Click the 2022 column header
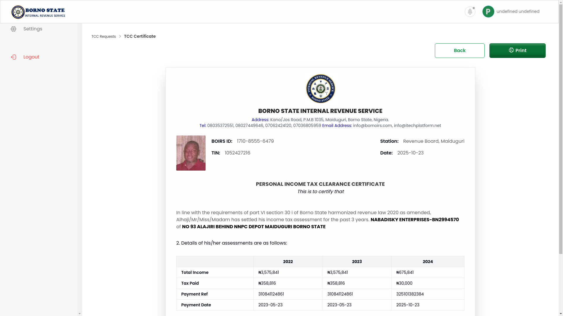This screenshot has width=563, height=316. point(288,262)
